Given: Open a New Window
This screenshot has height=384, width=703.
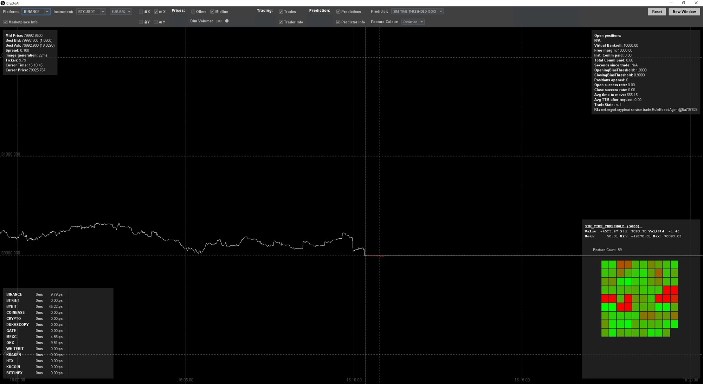Looking at the screenshot, I should pyautogui.click(x=684, y=12).
